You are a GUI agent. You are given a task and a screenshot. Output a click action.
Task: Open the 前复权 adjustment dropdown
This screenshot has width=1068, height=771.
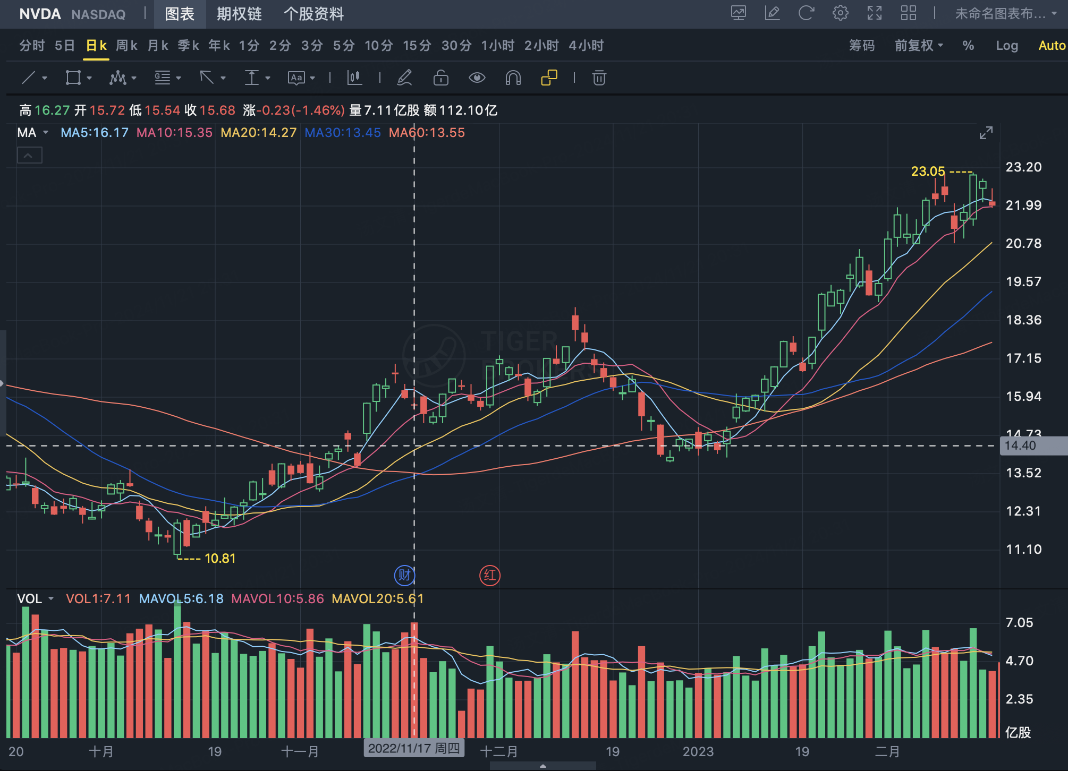coord(918,46)
